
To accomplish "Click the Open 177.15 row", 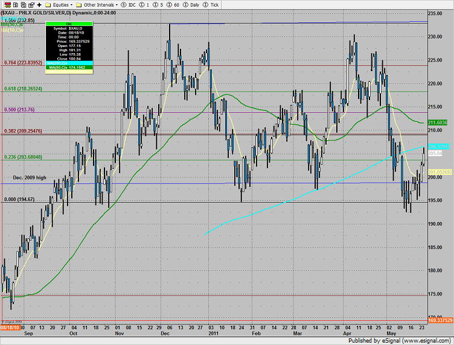I will point(69,46).
